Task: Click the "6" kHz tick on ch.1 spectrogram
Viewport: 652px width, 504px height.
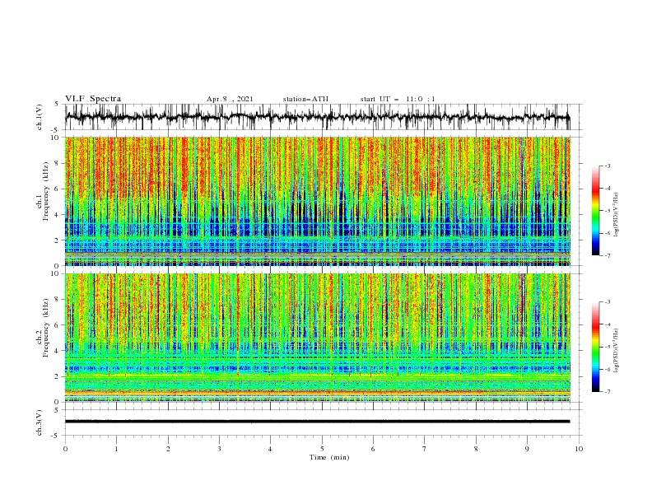Action: coord(58,189)
